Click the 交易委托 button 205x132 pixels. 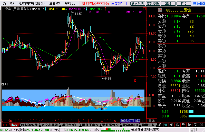(153, 3)
